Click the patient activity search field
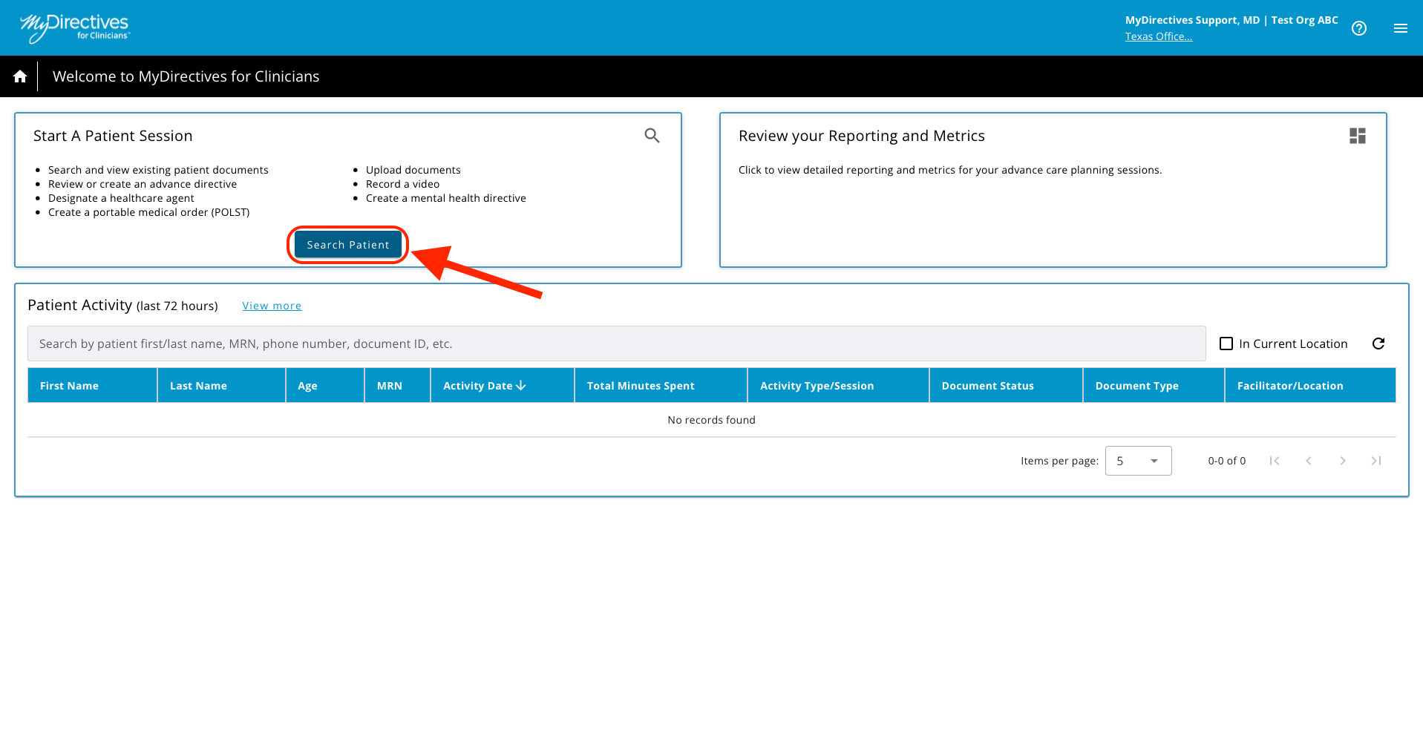This screenshot has height=736, width=1423. pos(616,344)
